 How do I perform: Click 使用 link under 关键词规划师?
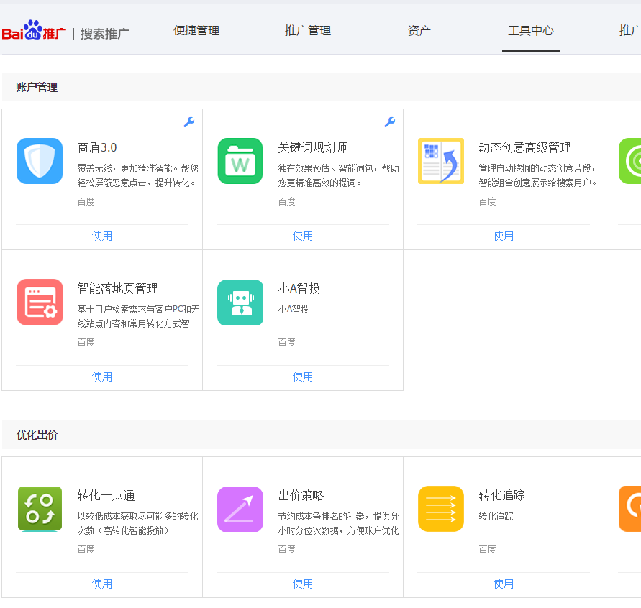[x=302, y=236]
